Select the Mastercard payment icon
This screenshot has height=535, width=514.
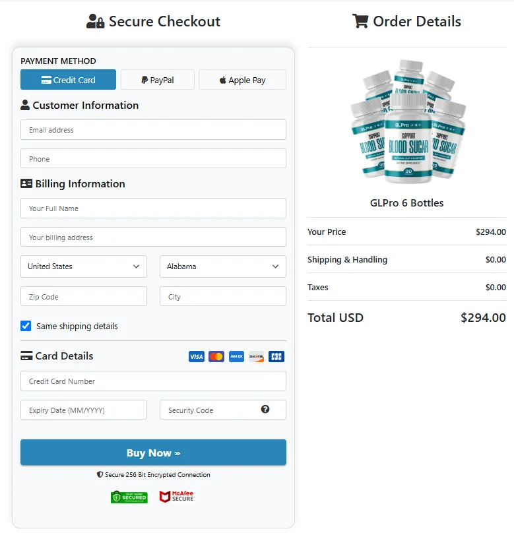[216, 356]
